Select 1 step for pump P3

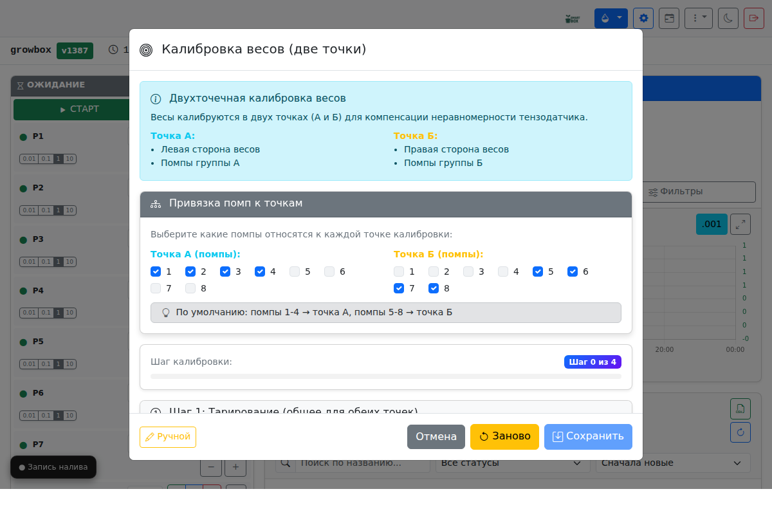coord(58,262)
